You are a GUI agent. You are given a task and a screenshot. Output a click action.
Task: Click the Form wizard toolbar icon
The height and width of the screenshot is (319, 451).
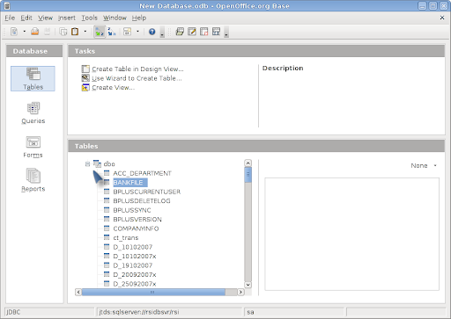pos(127,32)
